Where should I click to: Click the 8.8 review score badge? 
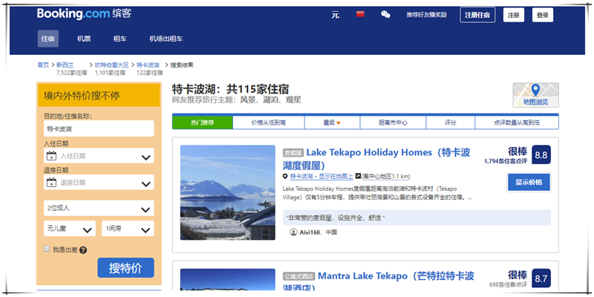(x=541, y=154)
